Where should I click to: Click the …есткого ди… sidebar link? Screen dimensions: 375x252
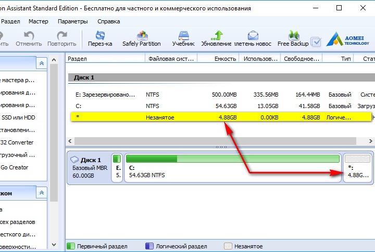[x=18, y=234]
